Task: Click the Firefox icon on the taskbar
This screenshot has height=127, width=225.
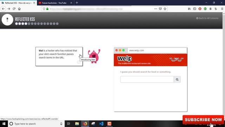Action: coord(85,124)
